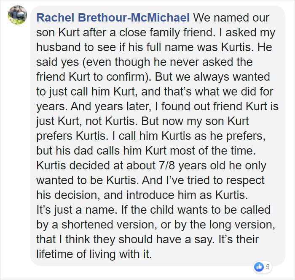Click the words 'wanted to be Kurtis'
This screenshot has height=280, width=295.
(88, 180)
